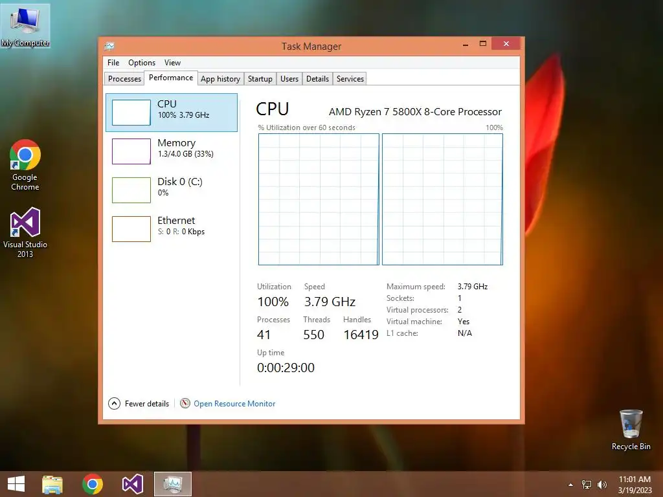The width and height of the screenshot is (663, 497).
Task: Launch Visual Studio from the taskbar
Action: click(132, 484)
